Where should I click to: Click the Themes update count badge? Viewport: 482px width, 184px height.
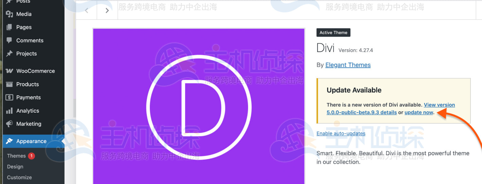pyautogui.click(x=31, y=156)
